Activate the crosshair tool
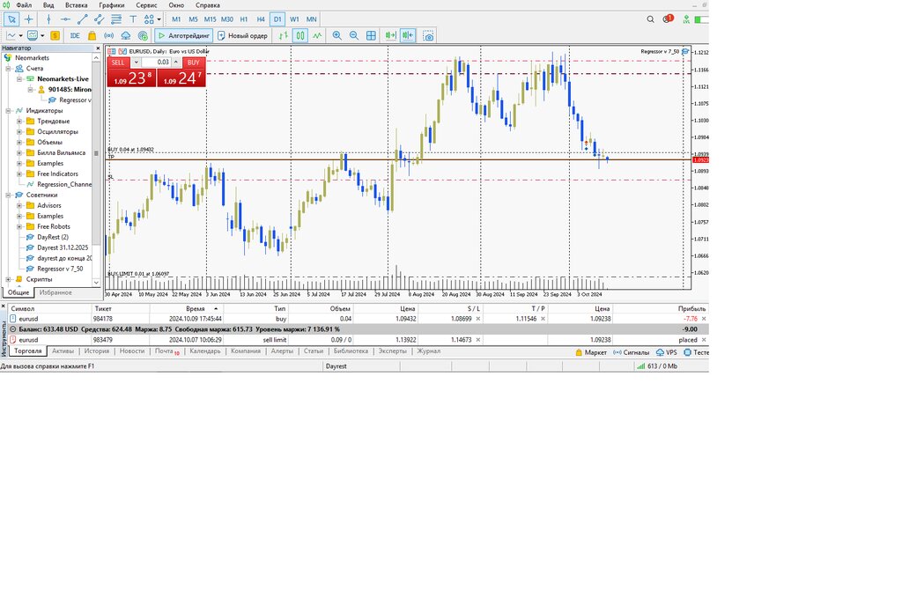The image size is (902, 605). coord(29,19)
